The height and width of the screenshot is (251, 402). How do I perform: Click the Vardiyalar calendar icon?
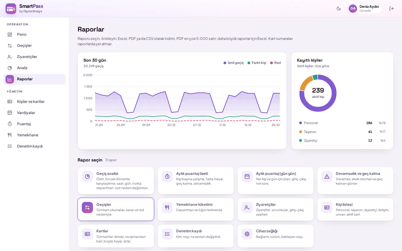(10, 113)
